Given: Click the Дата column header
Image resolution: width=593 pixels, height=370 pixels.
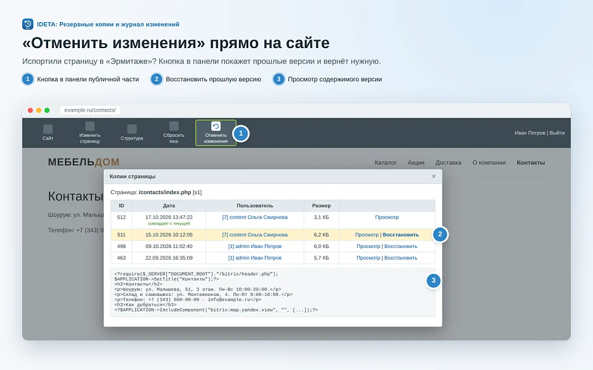Looking at the screenshot, I should point(169,205).
